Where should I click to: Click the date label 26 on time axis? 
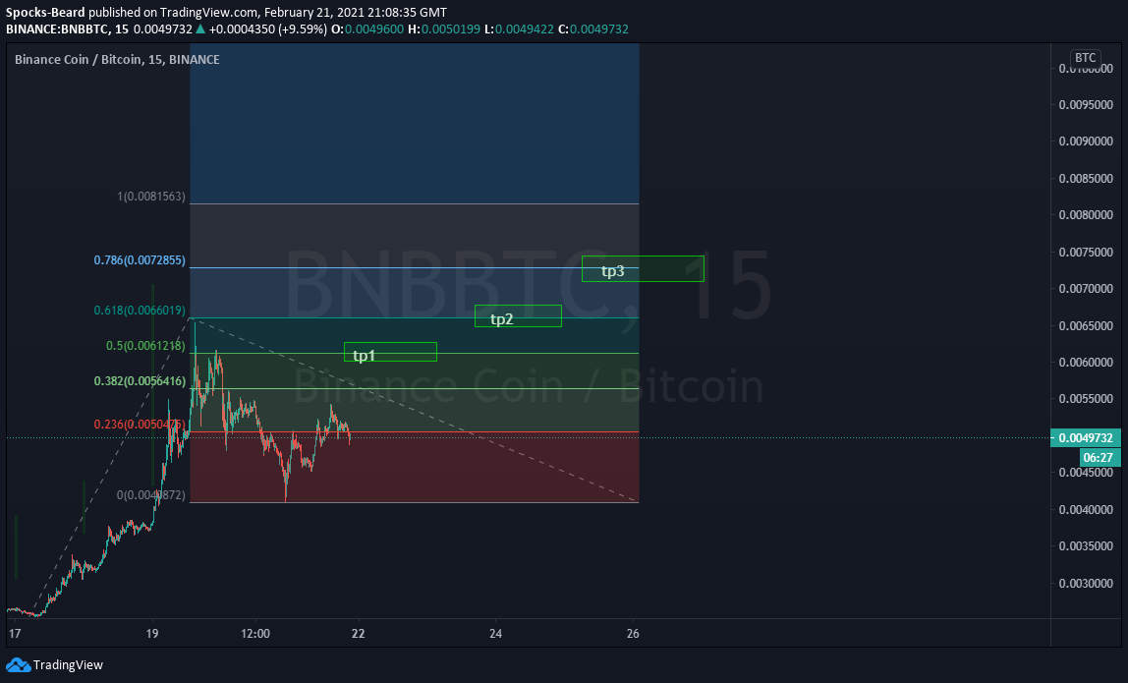633,633
